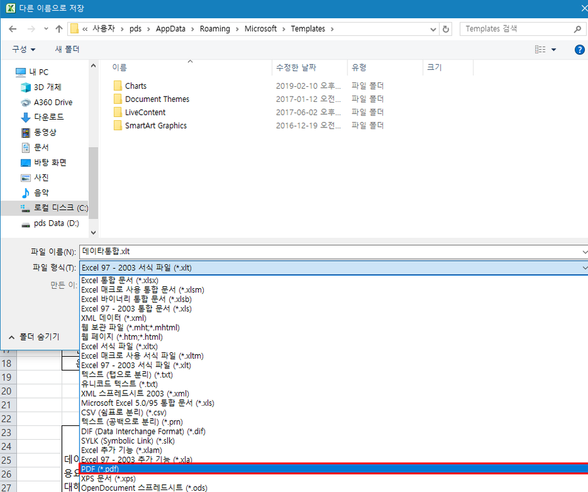Click the Roaming breadcrumb in address bar
Screen dimensions: 588x492
(x=215, y=29)
